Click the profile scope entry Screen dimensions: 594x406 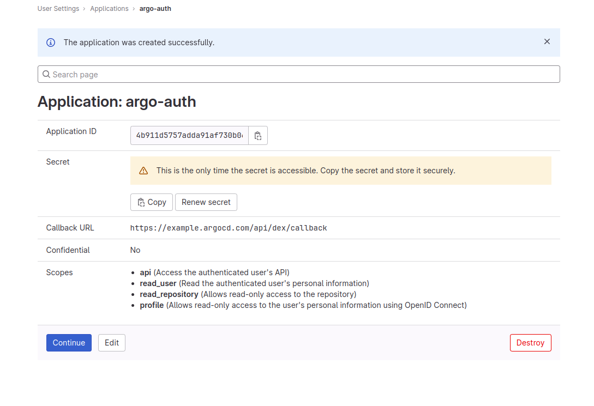click(x=303, y=305)
